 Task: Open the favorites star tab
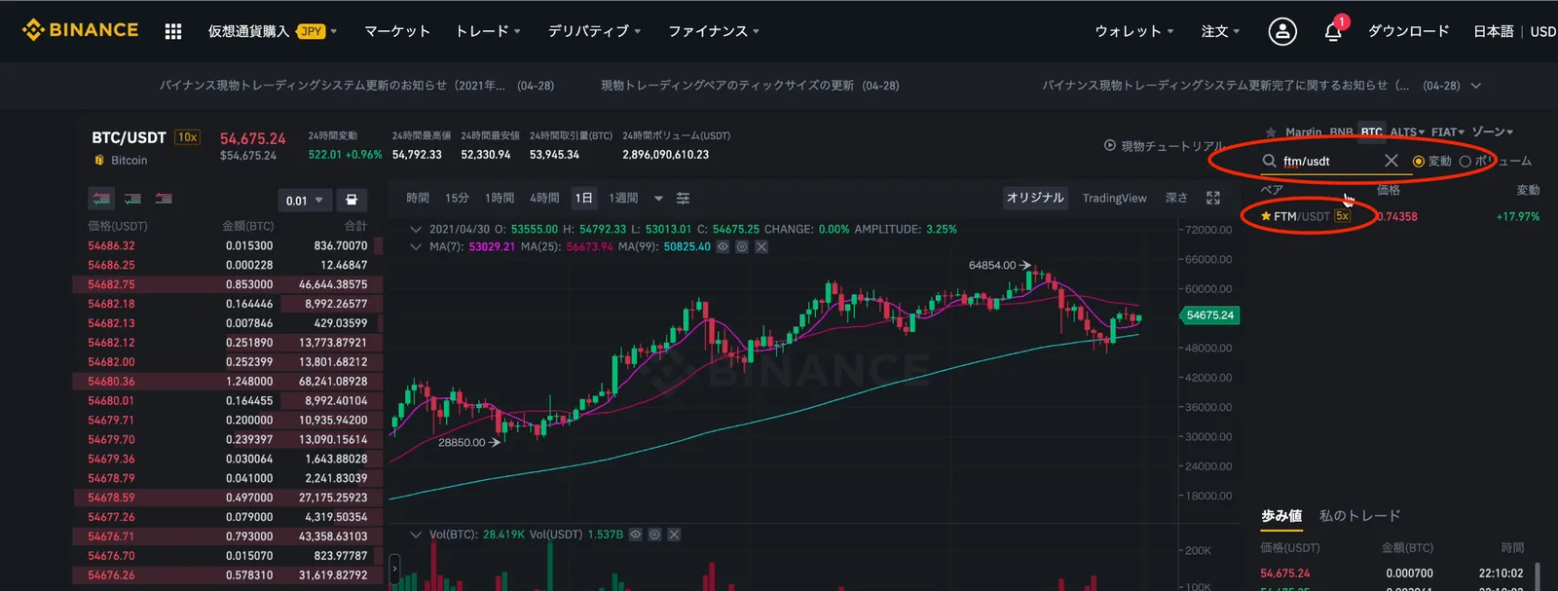tap(1271, 132)
